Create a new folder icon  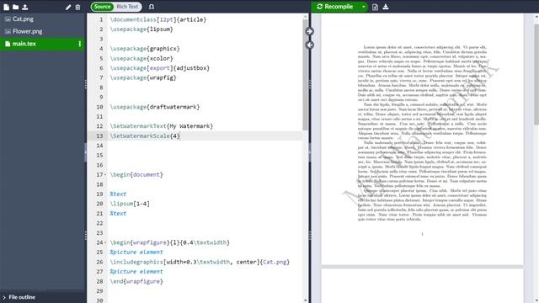coord(15,7)
